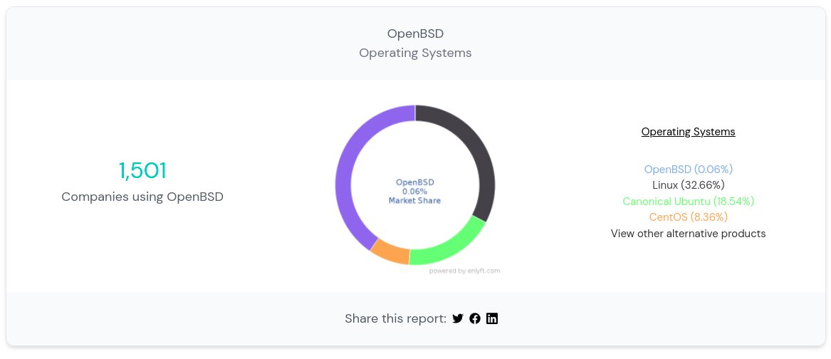831x359 pixels.
Task: Open Linux (32.66%) legend link
Action: click(x=688, y=185)
